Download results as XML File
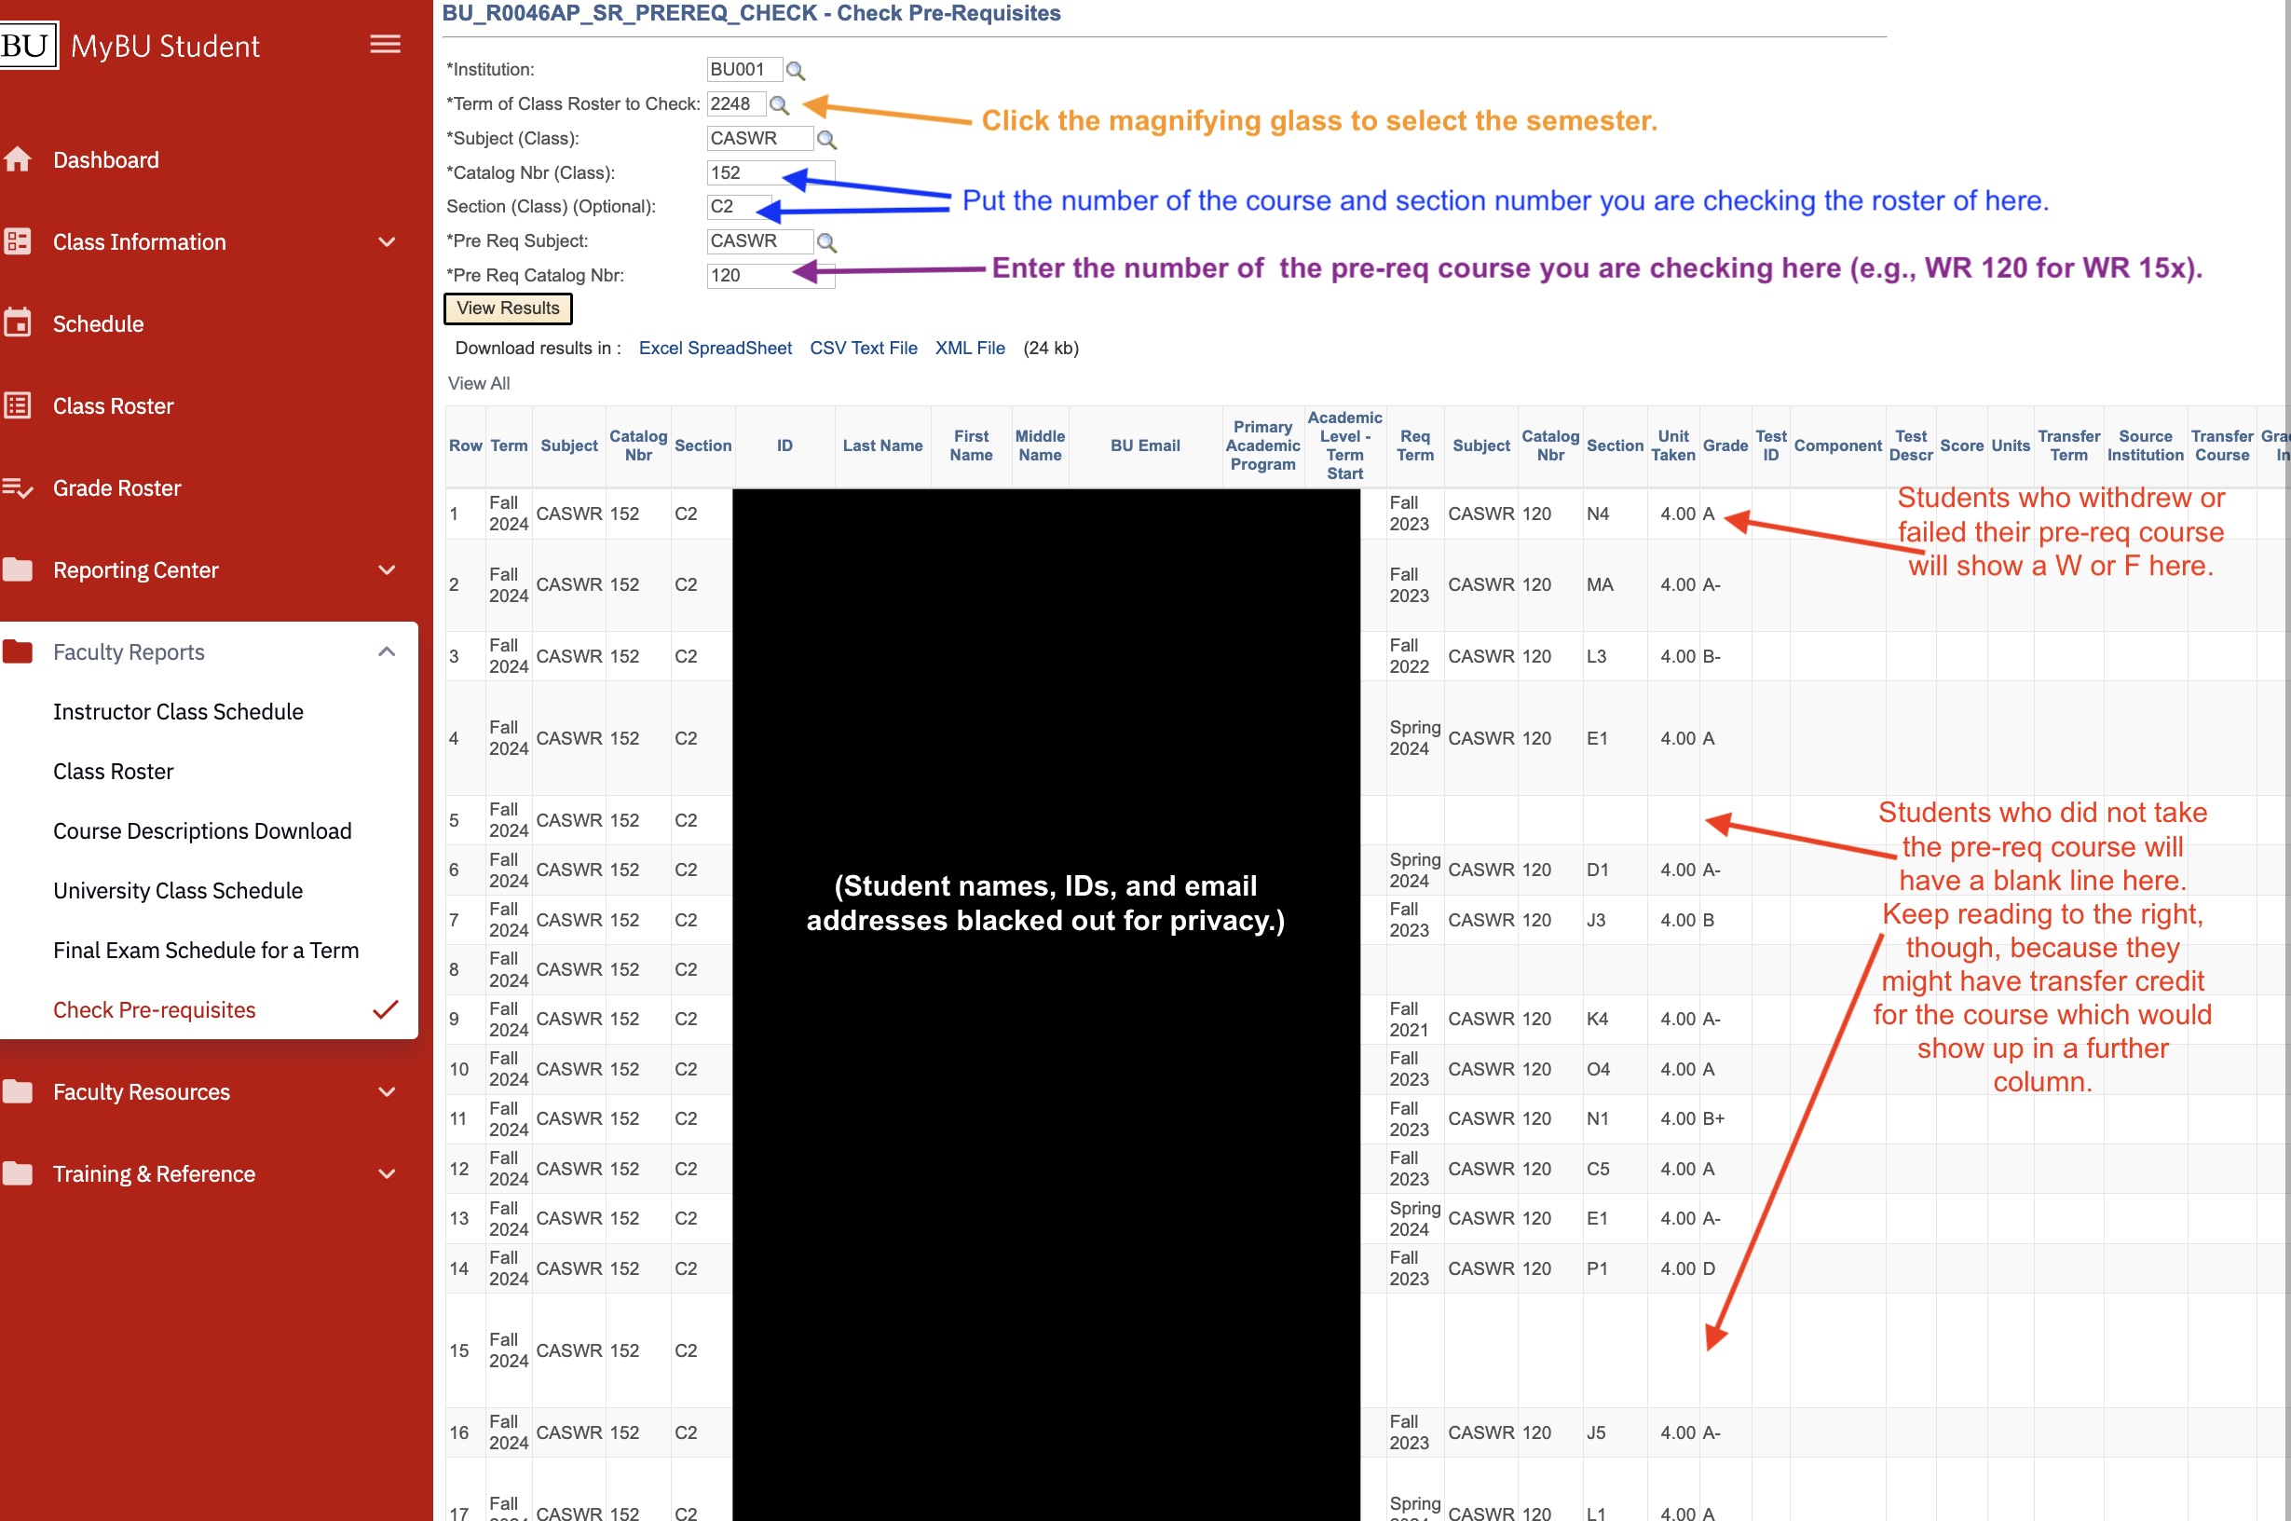This screenshot has height=1521, width=2291. pos(970,349)
